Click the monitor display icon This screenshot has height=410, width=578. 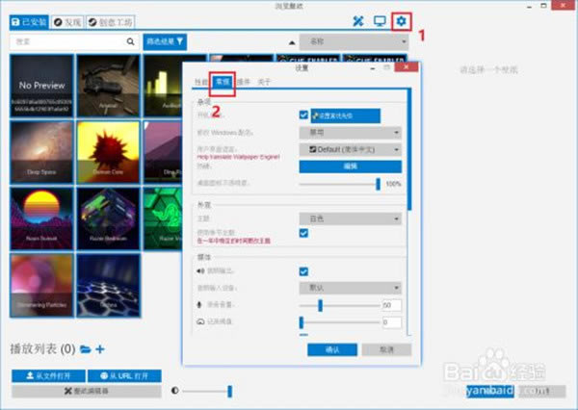(380, 20)
